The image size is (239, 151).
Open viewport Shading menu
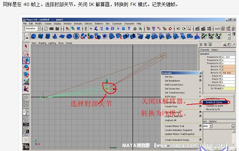pyautogui.click(x=42, y=43)
